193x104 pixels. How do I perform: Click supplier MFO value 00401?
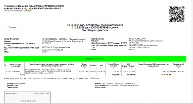(x=44, y=52)
